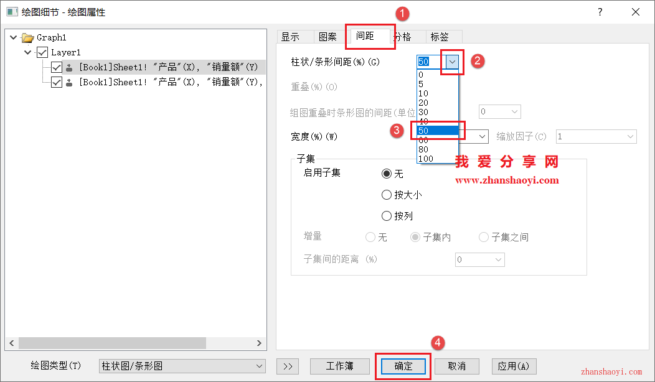Toggle the Layer1 checkbox
The height and width of the screenshot is (382, 655).
pos(42,52)
